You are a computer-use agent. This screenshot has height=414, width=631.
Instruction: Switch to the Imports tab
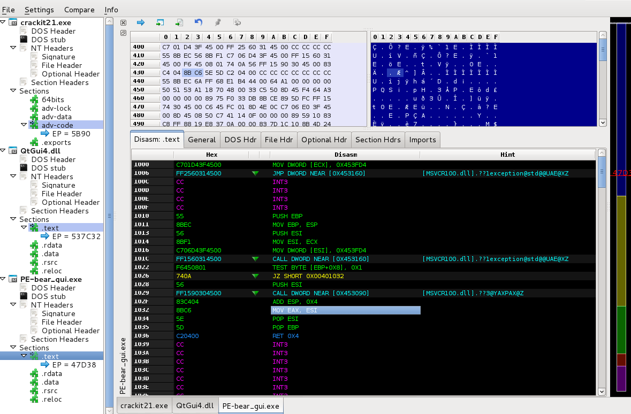423,140
